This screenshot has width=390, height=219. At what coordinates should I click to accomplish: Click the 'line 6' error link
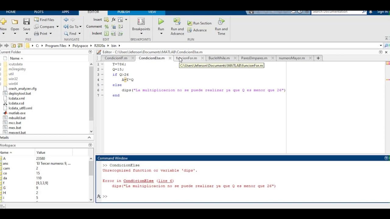pyautogui.click(x=165, y=181)
